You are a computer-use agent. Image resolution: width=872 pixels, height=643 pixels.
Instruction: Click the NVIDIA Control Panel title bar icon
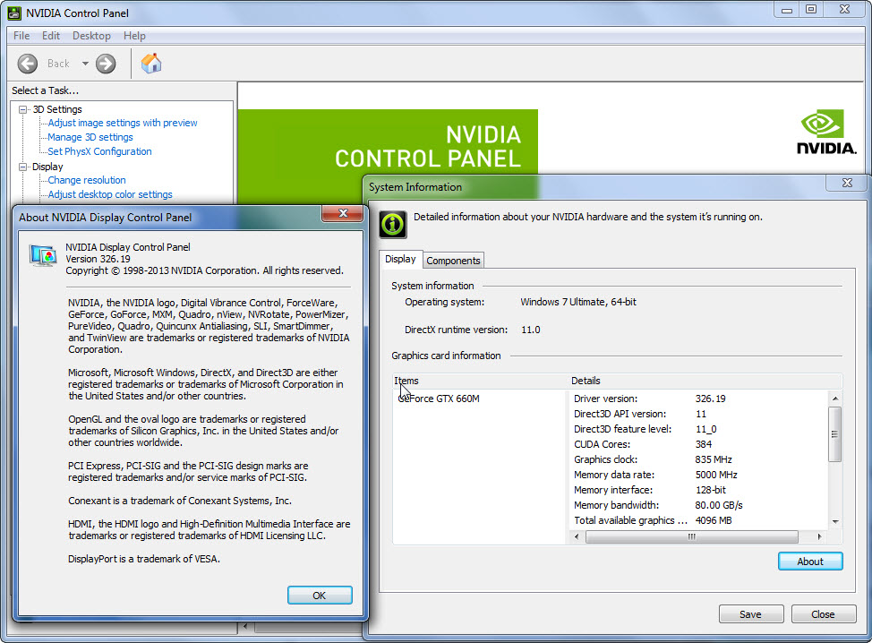pyautogui.click(x=14, y=13)
